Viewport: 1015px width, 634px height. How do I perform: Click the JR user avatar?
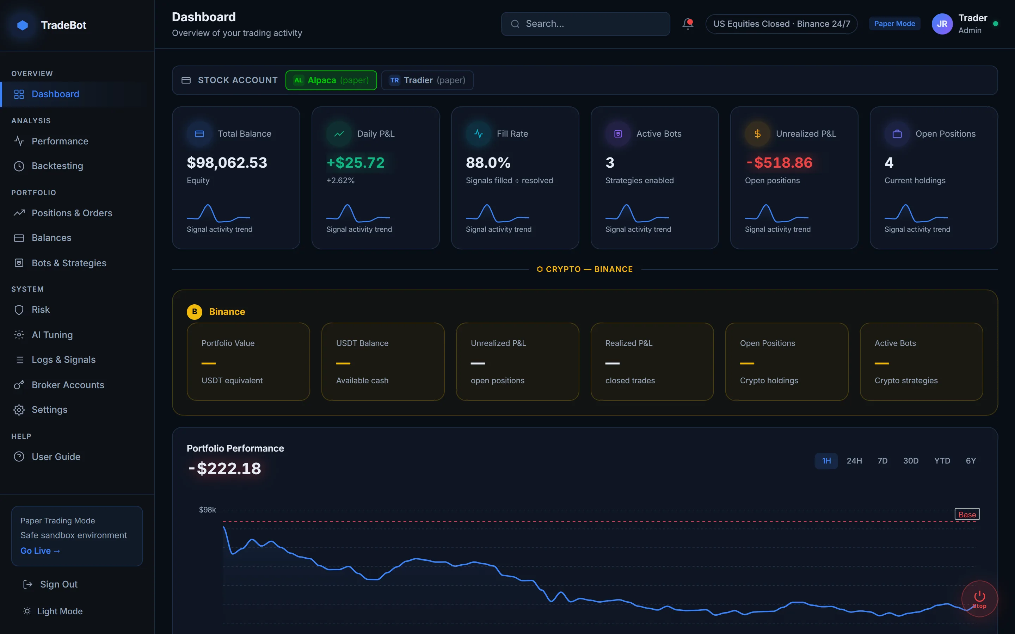tap(942, 24)
